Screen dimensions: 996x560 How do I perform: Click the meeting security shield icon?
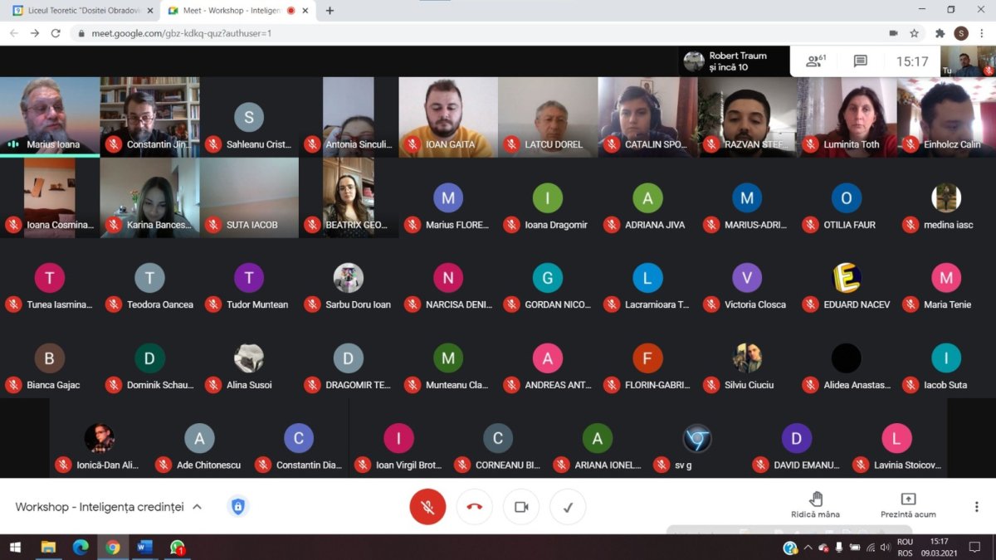pyautogui.click(x=238, y=507)
